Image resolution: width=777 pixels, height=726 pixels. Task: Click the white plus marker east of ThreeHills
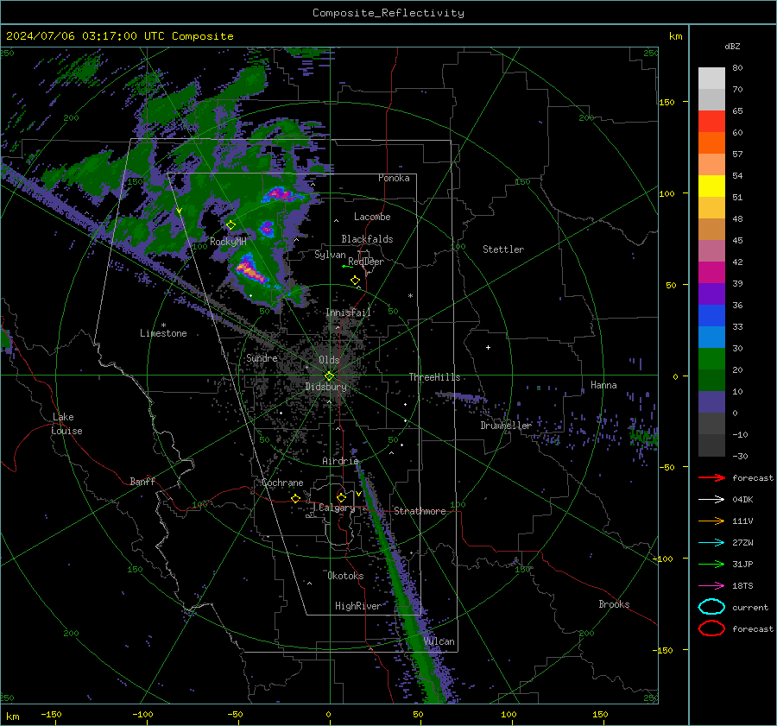click(488, 347)
